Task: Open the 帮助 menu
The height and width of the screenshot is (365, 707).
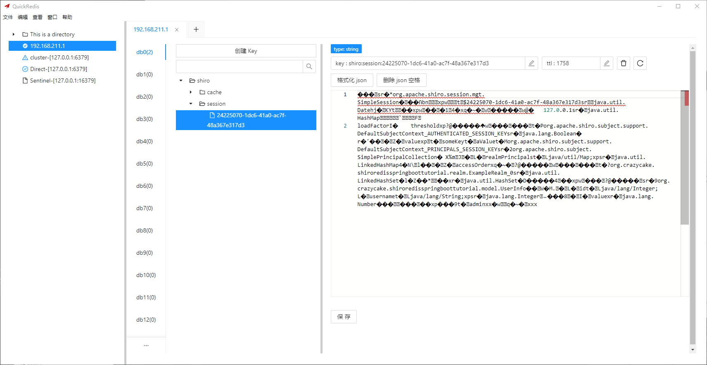Action: pyautogui.click(x=67, y=17)
